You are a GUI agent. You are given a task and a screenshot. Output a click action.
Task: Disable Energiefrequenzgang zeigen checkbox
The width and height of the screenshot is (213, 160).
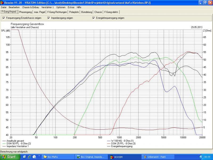(94, 18)
